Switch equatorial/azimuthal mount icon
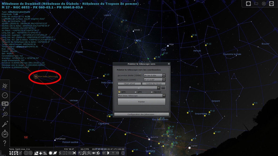Screen dimensions: 278x156 click(60, 153)
